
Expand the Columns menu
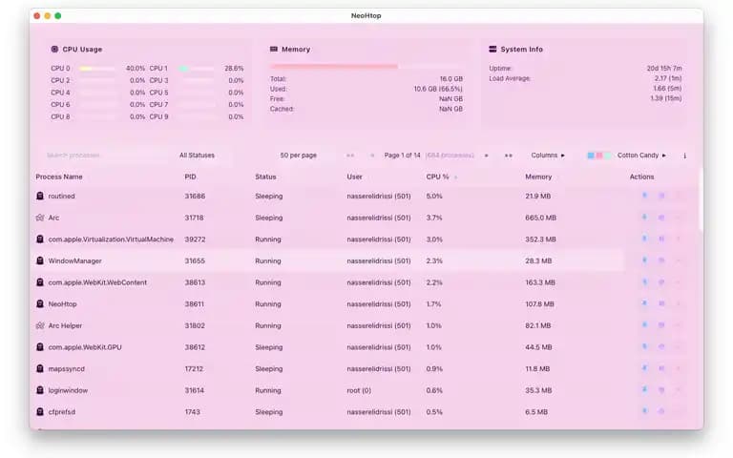548,156
